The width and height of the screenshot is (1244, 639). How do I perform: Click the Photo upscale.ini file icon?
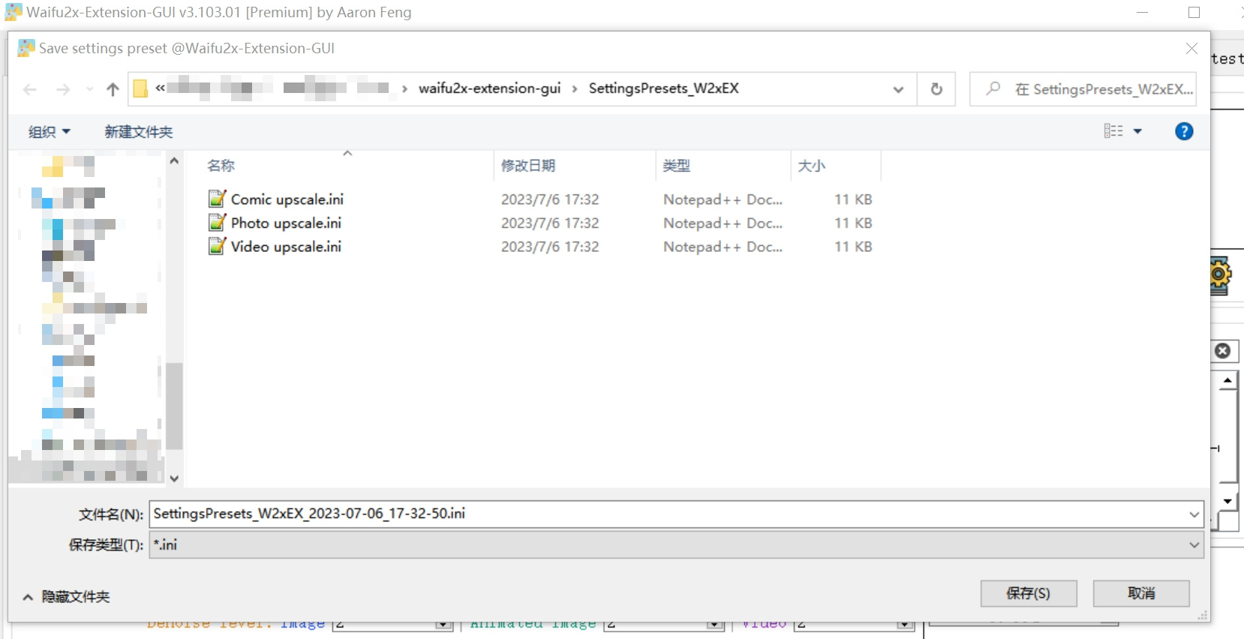click(x=217, y=223)
